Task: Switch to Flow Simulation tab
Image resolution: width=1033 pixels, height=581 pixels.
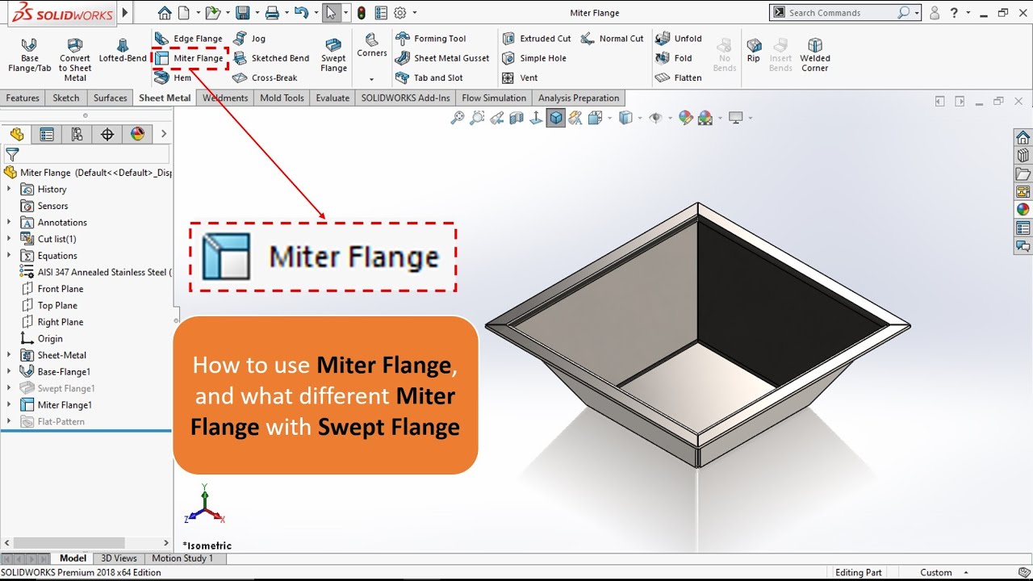Action: 494,98
